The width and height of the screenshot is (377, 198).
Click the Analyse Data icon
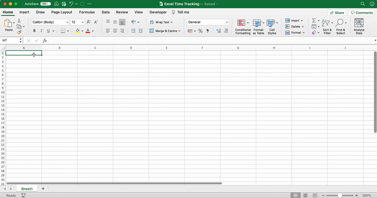click(359, 26)
